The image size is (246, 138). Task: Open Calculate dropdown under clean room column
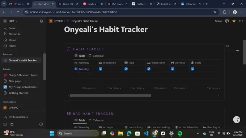pos(161,88)
